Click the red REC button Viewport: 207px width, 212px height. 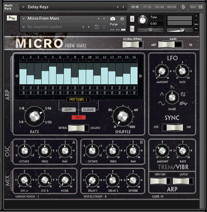tap(78, 117)
